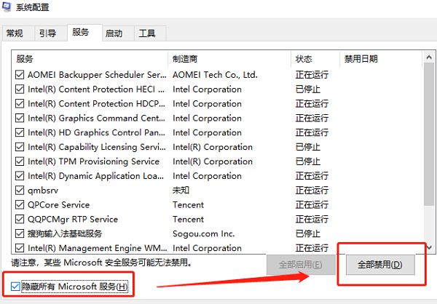The image size is (437, 304).
Task: Click the scrollbar down arrow
Action: pyautogui.click(x=429, y=247)
